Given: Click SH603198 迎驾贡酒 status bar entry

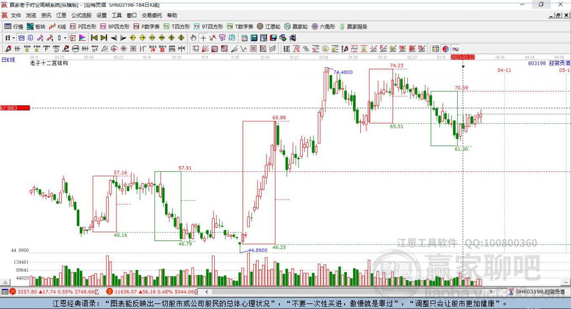Looking at the screenshot, I should (x=540, y=292).
